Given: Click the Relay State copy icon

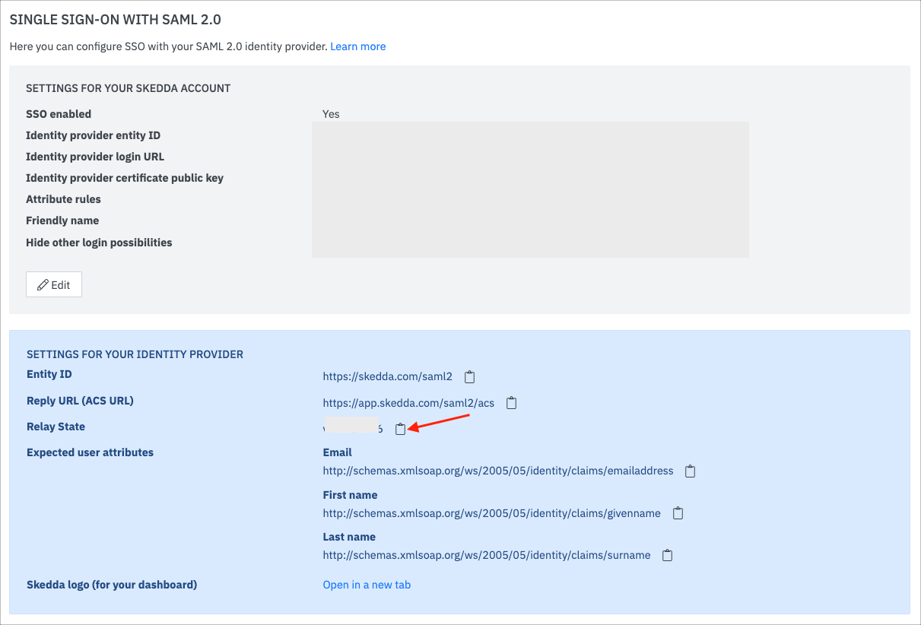Looking at the screenshot, I should (x=400, y=430).
